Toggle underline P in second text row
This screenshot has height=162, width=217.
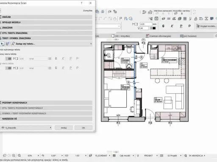coord(71,68)
